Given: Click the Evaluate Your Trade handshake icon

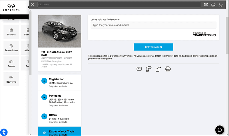Looking at the screenshot, I should click(x=44, y=133).
